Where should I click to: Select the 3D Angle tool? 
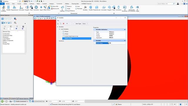coord(137,9)
